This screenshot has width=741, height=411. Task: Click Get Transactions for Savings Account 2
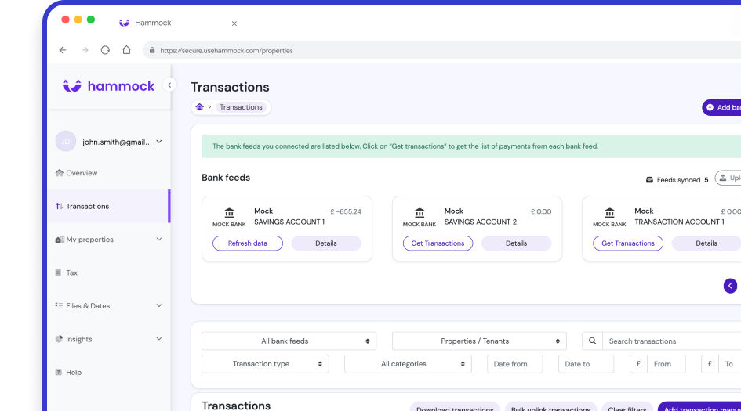point(438,243)
